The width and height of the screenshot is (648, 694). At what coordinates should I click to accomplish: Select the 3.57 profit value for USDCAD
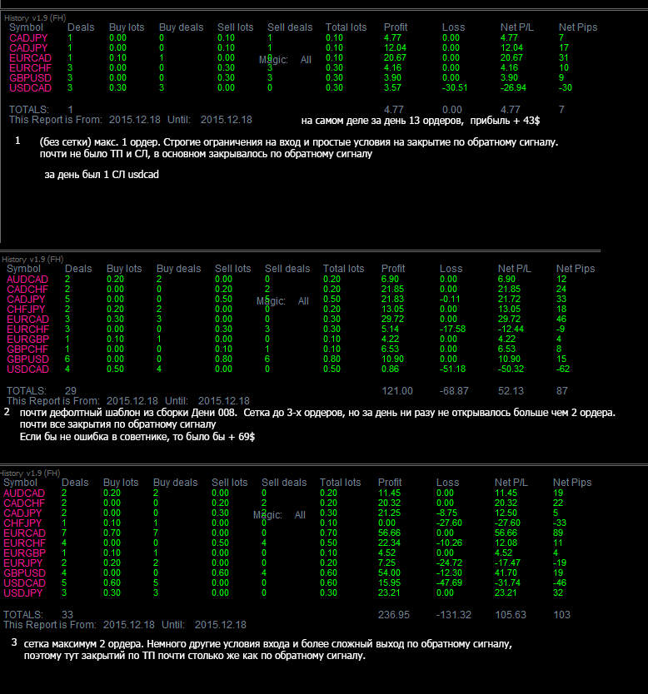(x=392, y=87)
